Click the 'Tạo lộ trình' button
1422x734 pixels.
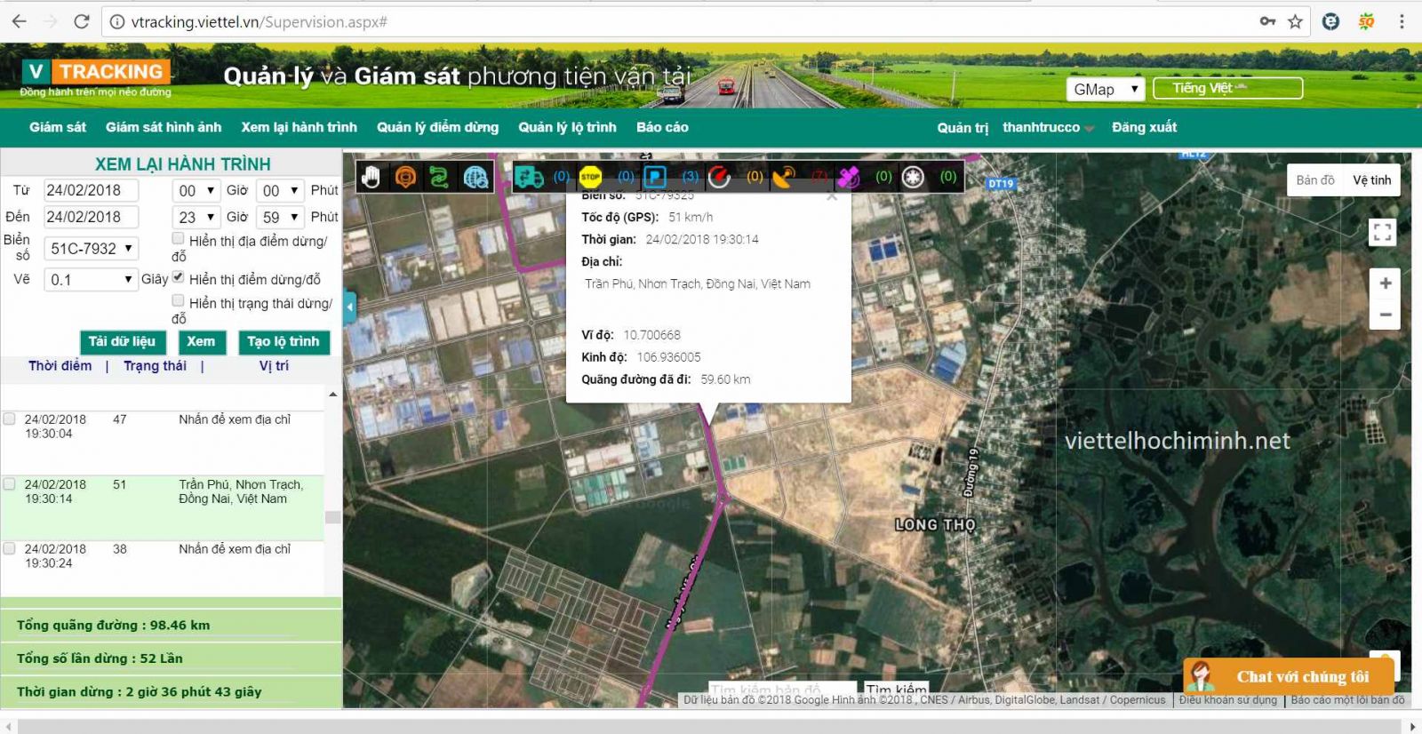coord(284,342)
